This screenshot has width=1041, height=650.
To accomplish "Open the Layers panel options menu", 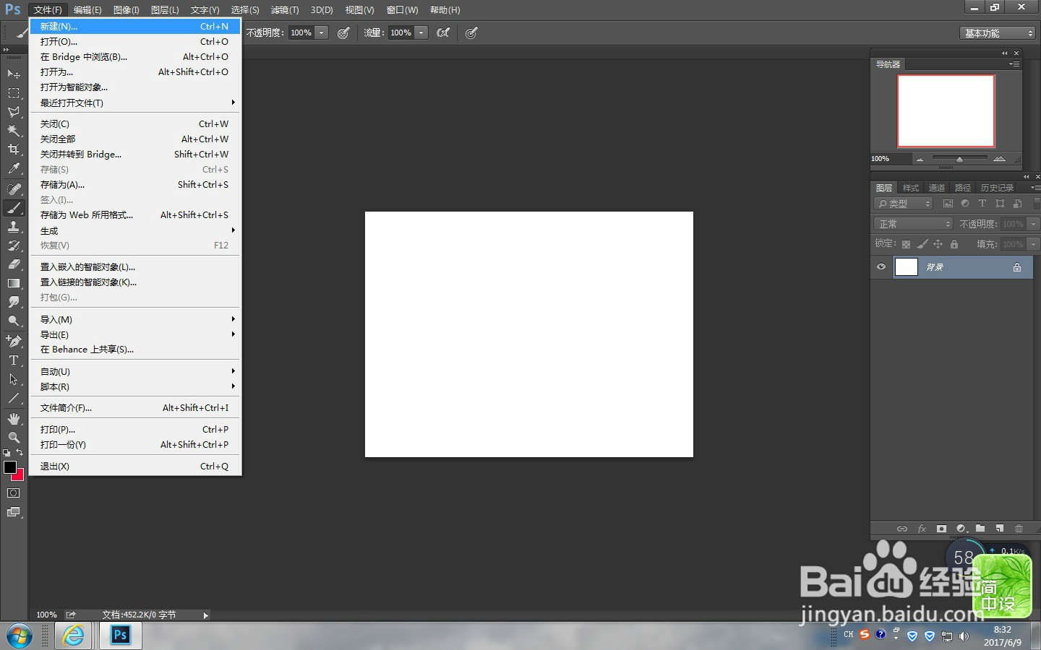I will tap(1035, 187).
